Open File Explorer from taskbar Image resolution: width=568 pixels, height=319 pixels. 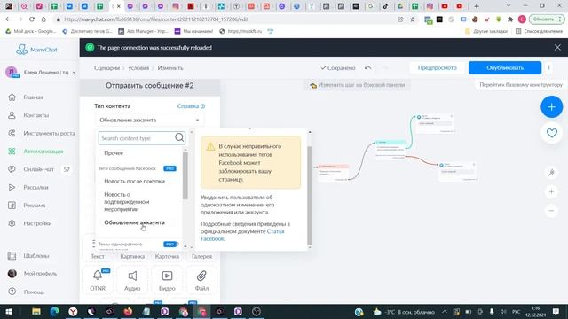tap(36, 311)
